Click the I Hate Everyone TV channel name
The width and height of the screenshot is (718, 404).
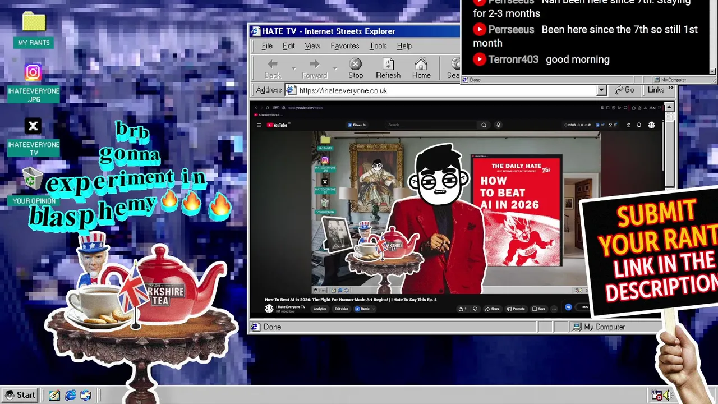[291, 307]
